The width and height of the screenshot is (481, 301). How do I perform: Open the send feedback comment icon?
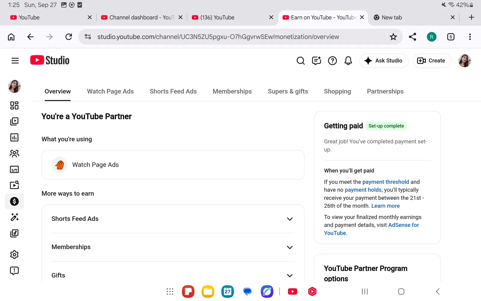pyautogui.click(x=317, y=61)
